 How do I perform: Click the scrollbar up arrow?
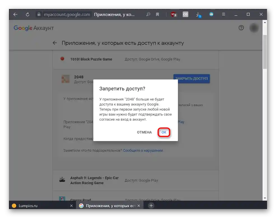tap(265, 22)
